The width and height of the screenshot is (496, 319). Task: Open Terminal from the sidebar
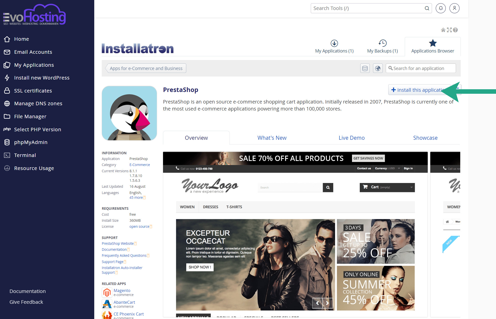25,155
